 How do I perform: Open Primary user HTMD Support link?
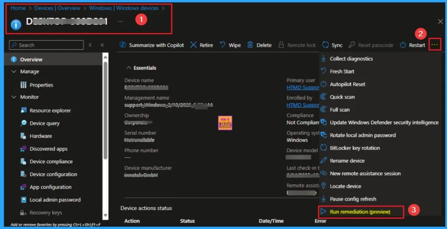pos(303,87)
